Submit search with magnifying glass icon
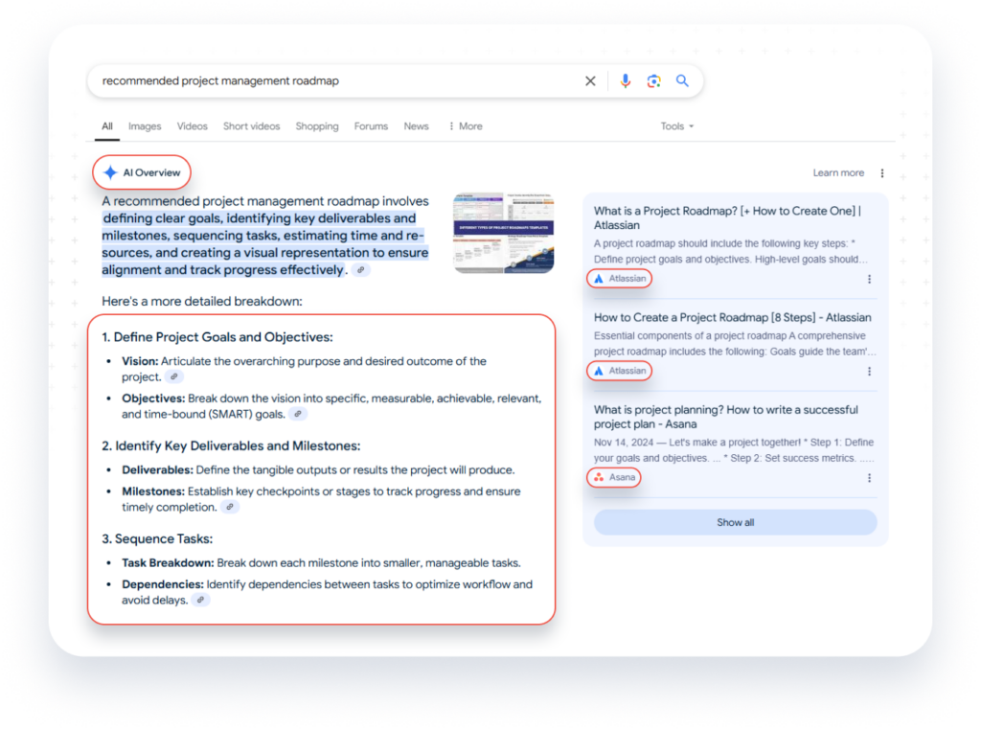The image size is (981, 729). [682, 80]
